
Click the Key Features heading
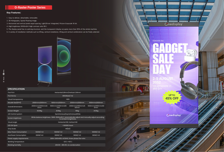14,13
